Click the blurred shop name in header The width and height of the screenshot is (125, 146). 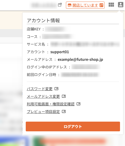(x=44, y=5)
